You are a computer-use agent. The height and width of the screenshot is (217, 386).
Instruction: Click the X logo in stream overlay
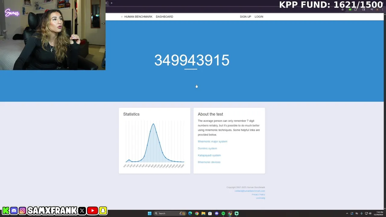[x=82, y=210]
